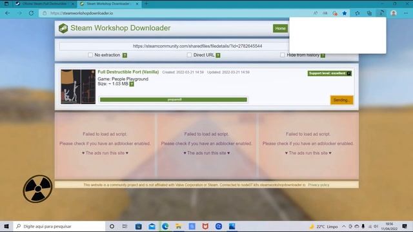The width and height of the screenshot is (413, 232).
Task: Click the help icon next to Size 1.03 MB
Action: [132, 84]
